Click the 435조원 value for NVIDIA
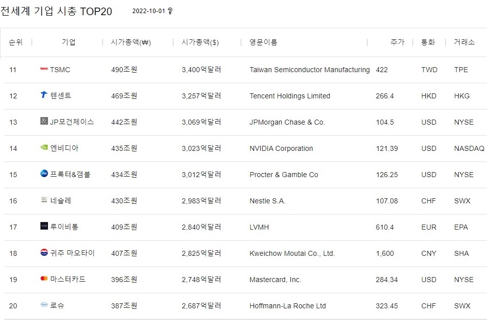This screenshot has height=328, width=487. pyautogui.click(x=124, y=148)
